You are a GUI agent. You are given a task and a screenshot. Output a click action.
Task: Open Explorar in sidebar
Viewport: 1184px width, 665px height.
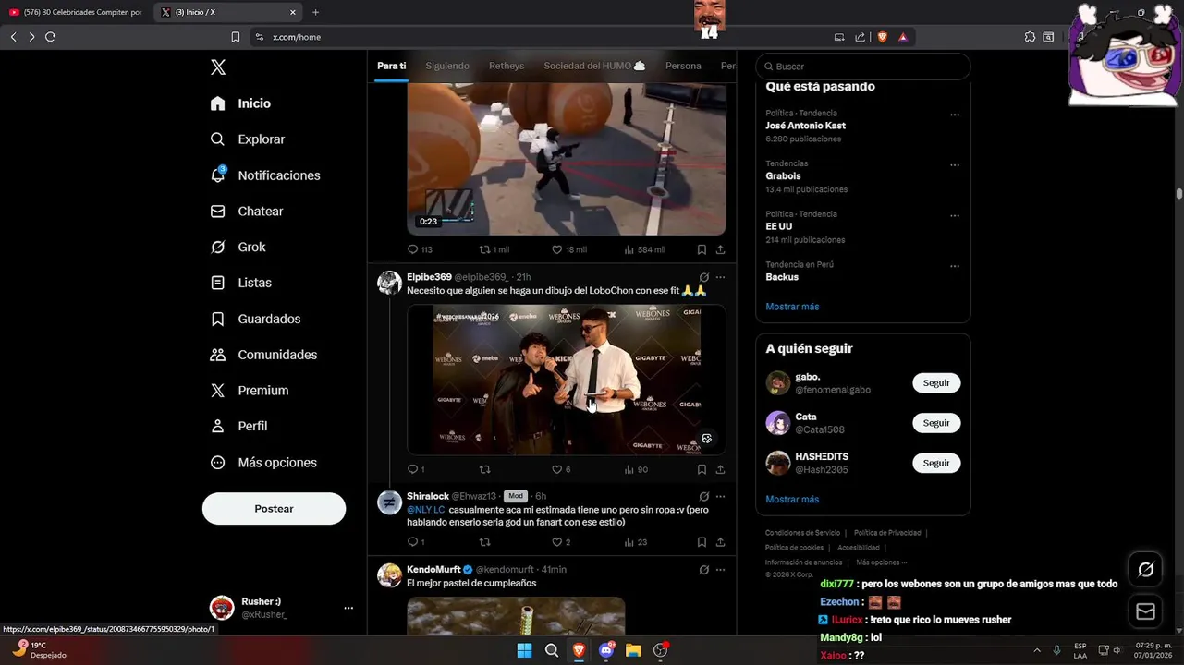(x=248, y=139)
